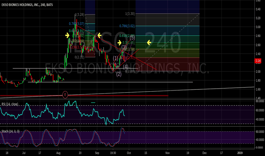Click 15 on the time axis after Oct
265x156 pixels.
pos(146,153)
